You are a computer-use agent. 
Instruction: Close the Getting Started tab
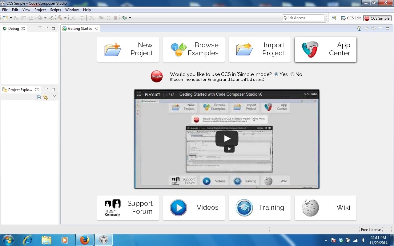click(96, 29)
